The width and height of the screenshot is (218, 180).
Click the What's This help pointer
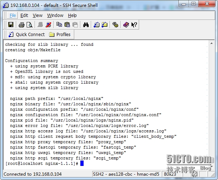[x=134, y=25]
